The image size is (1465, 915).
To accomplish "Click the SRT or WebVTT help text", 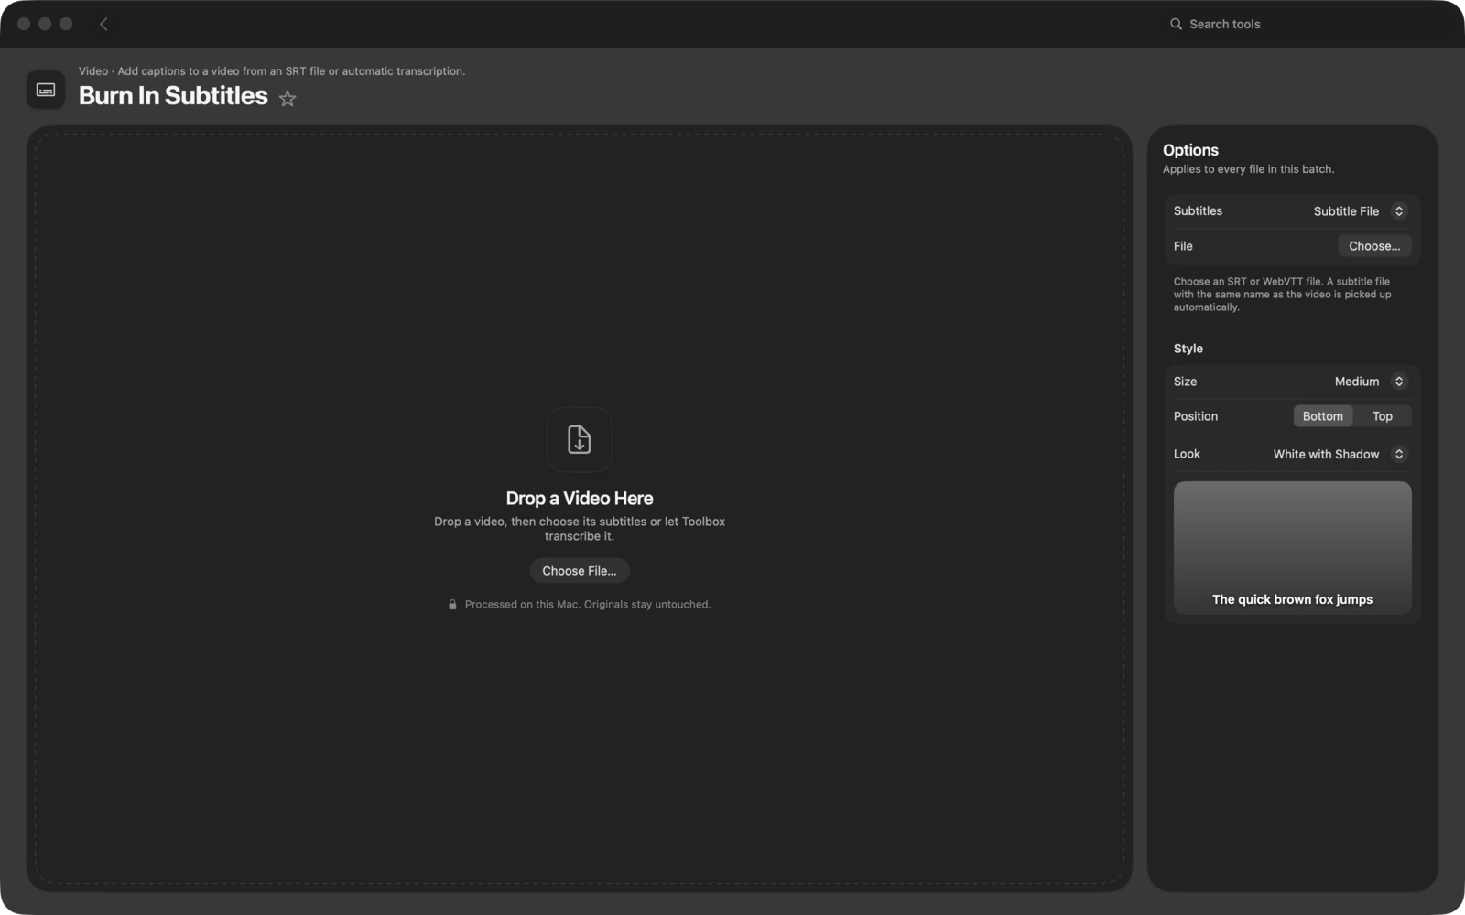I will coord(1282,295).
